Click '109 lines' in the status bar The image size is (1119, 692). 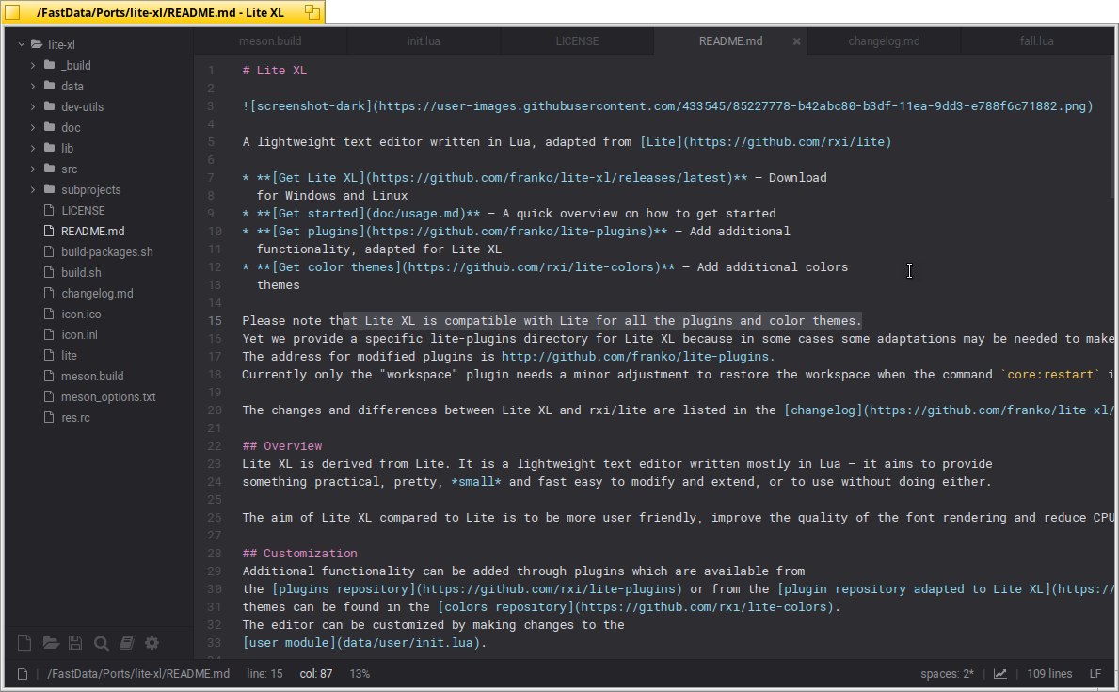(1049, 673)
